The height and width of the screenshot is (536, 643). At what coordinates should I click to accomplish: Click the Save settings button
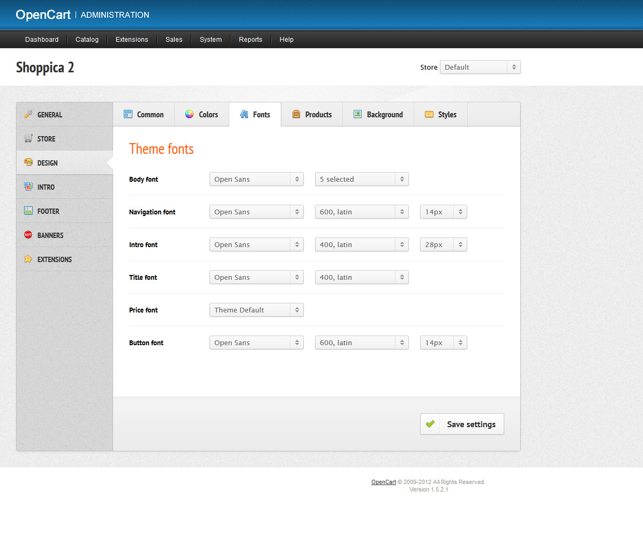(462, 424)
